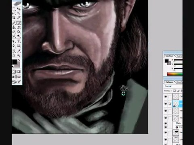Viewport: 194px width, 145px height.
Task: Toggle lock image pixels brush icon
Action: (178, 91)
